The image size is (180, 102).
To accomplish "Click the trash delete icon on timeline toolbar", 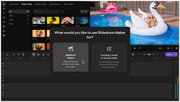I will click(x=23, y=54).
